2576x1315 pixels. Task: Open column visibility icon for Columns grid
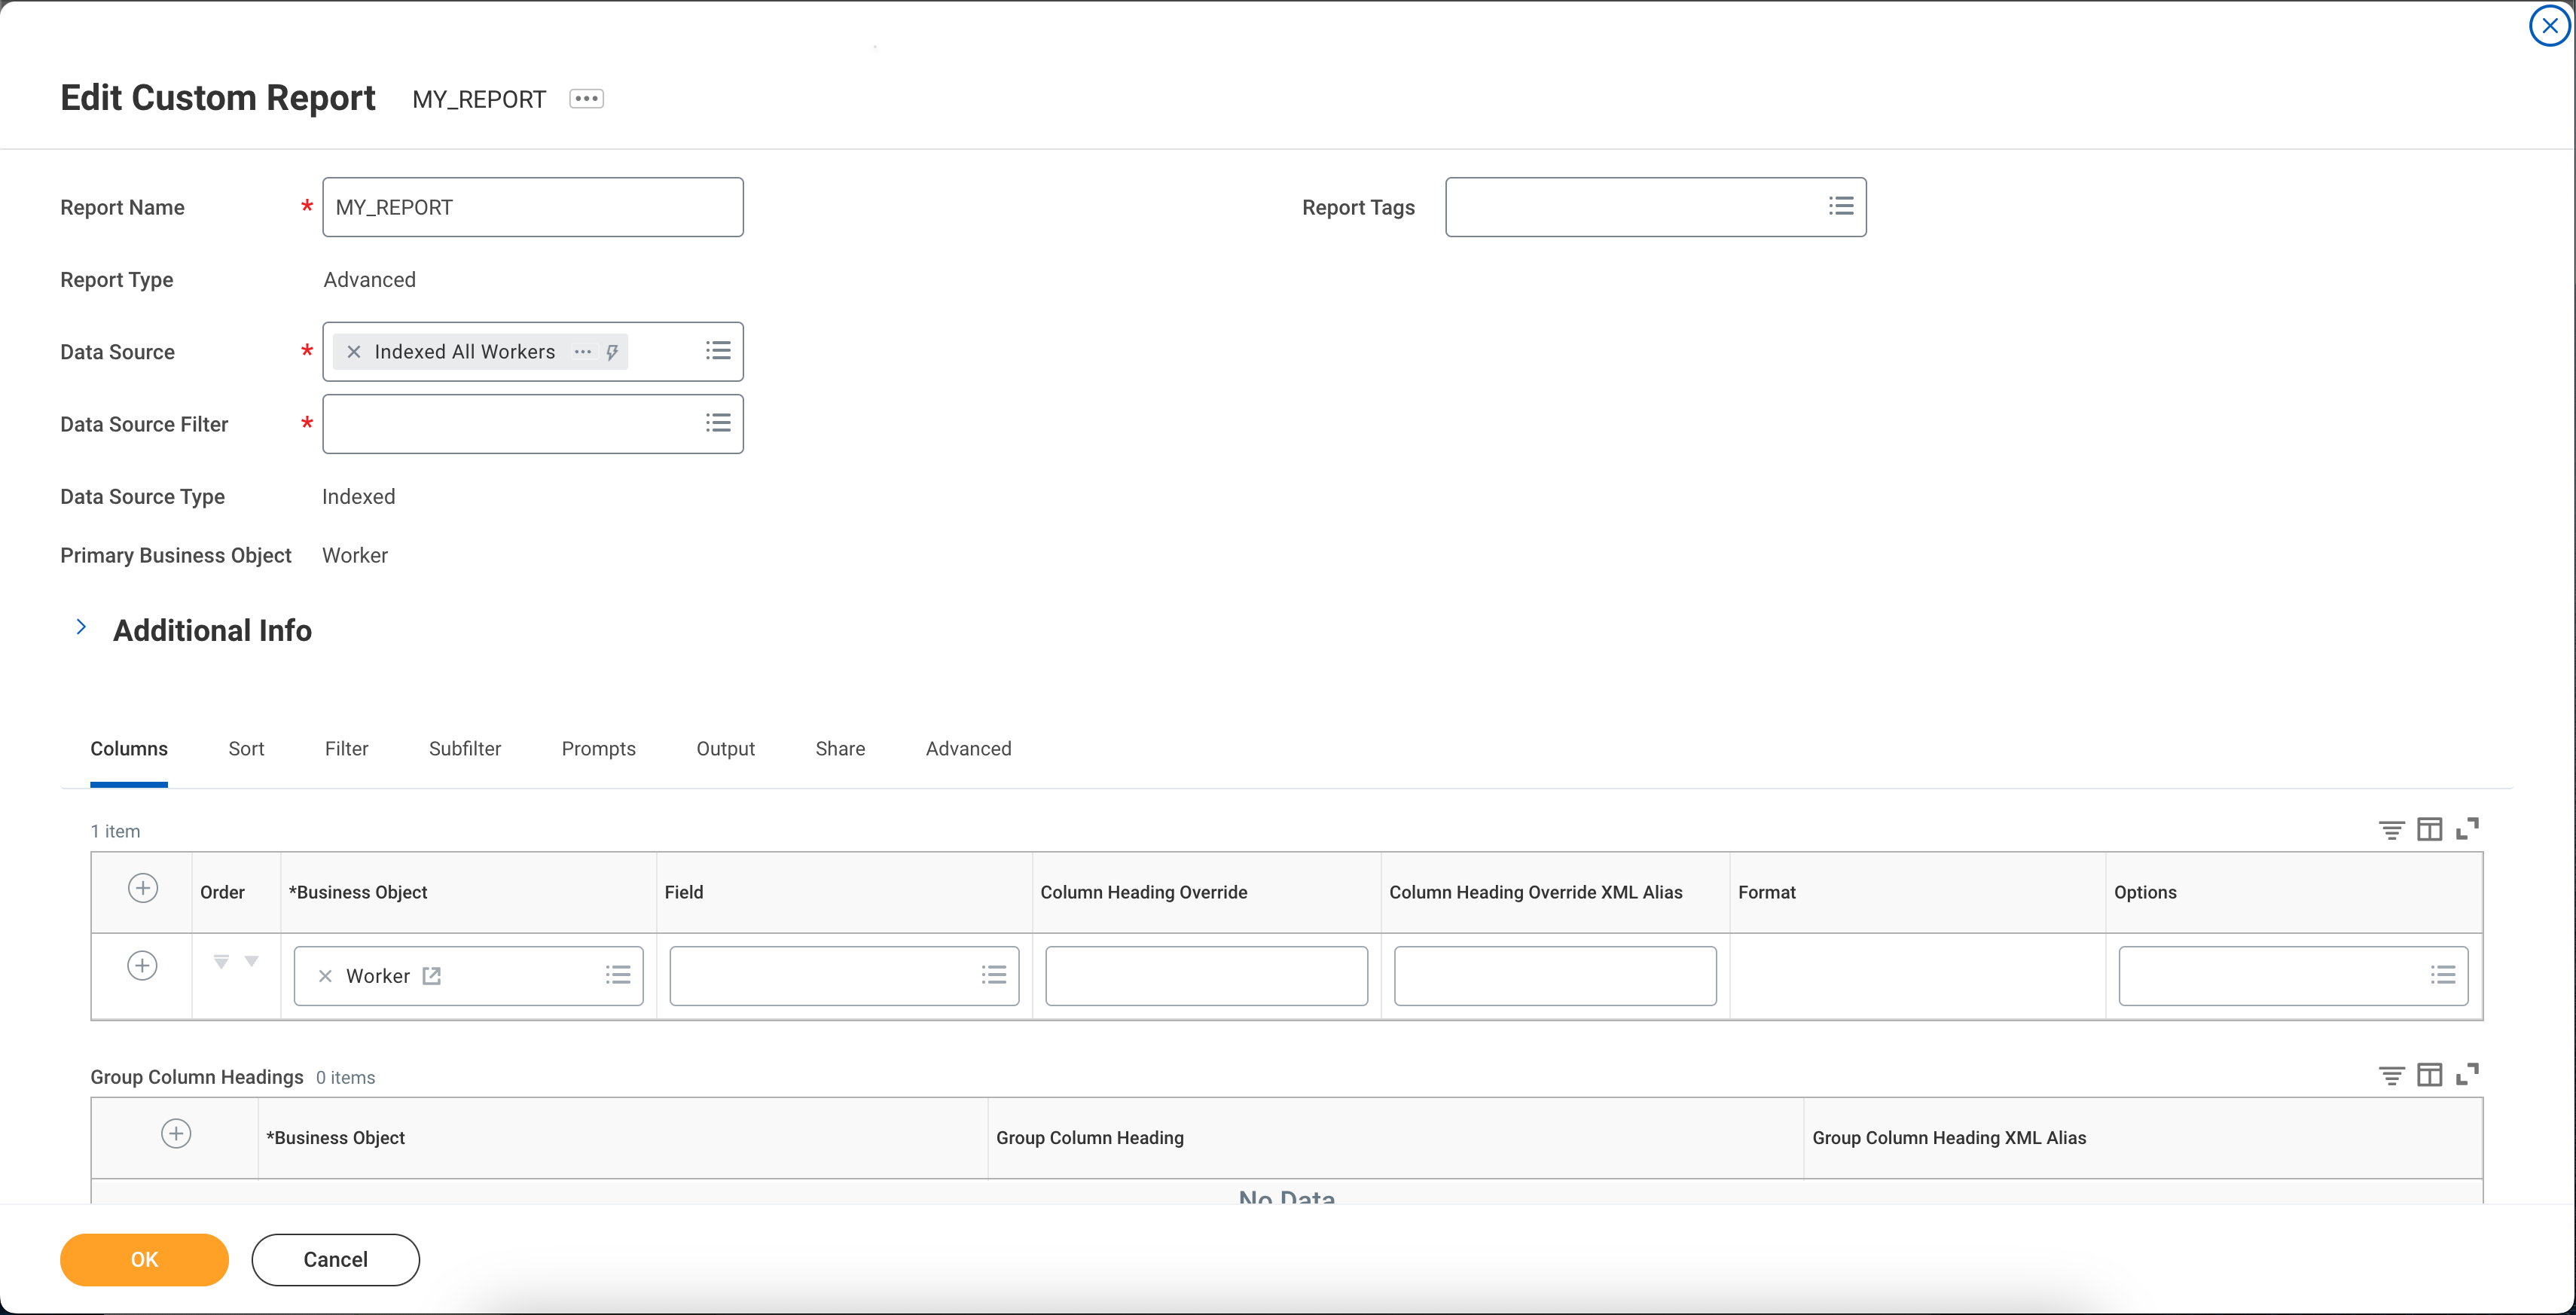2429,829
